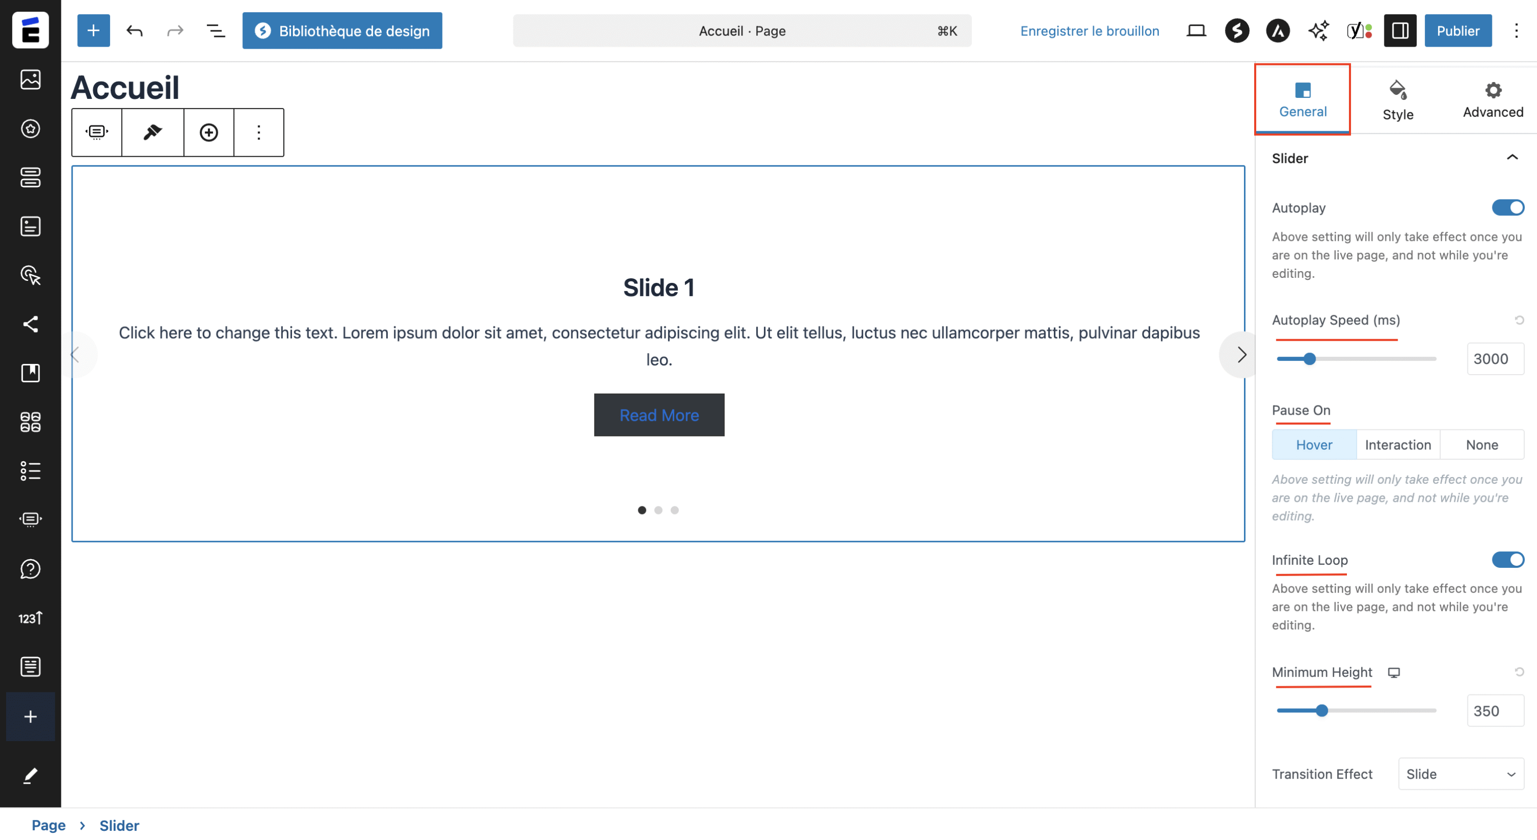Toggle the settings sidebar panel icon
The width and height of the screenshot is (1537, 840).
click(1400, 30)
